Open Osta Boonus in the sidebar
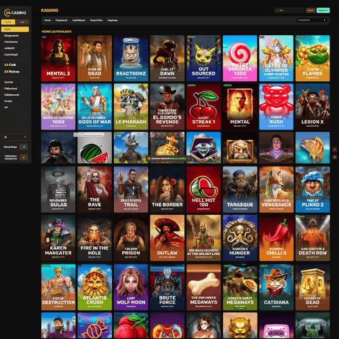 (x=11, y=42)
